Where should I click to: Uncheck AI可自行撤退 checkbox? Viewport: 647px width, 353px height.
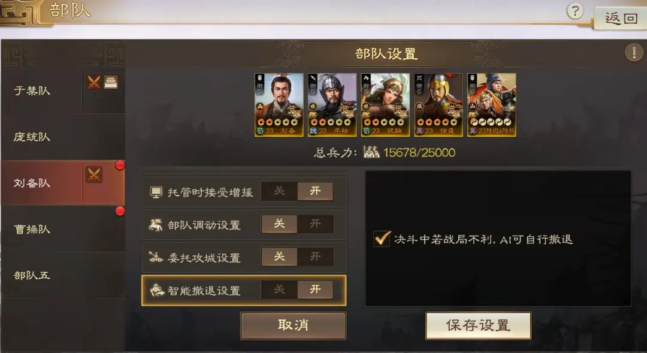coord(382,239)
